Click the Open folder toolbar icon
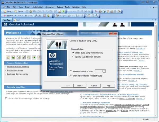 (16, 11)
